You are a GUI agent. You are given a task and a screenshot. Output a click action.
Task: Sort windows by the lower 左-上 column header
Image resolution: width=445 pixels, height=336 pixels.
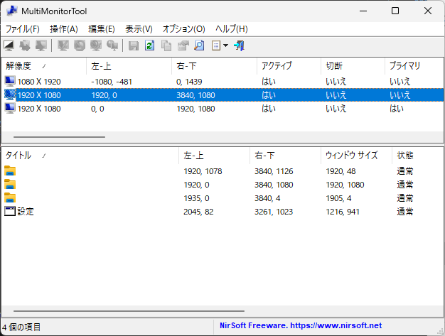214,156
